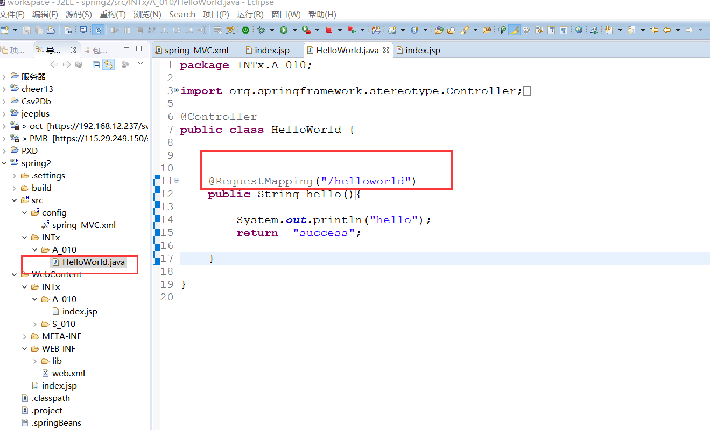Open the Back history dropdown arrow
710x430 pixels.
(x=678, y=30)
